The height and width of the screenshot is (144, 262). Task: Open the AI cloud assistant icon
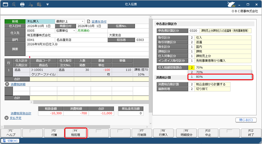click(231, 4)
